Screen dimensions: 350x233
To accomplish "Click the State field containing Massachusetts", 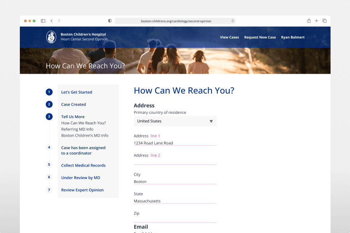I will (x=175, y=201).
